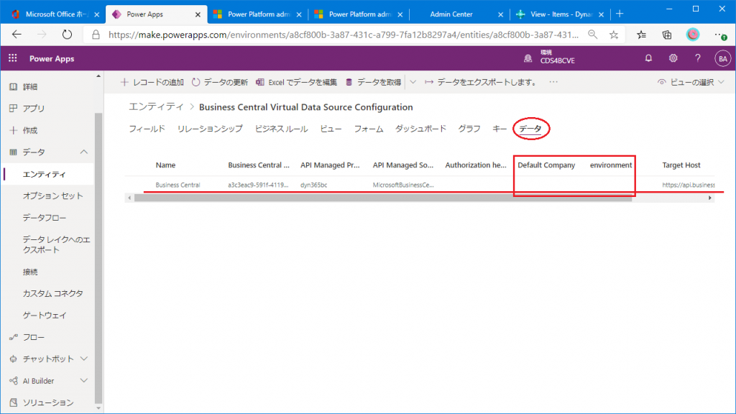Open a new browser tab
The image size is (736, 414).
click(620, 14)
